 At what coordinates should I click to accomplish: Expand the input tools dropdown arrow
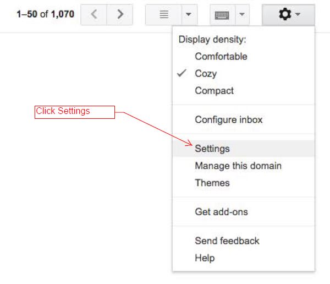[x=242, y=15]
